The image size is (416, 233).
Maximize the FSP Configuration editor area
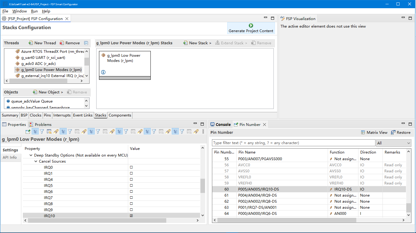point(273,18)
